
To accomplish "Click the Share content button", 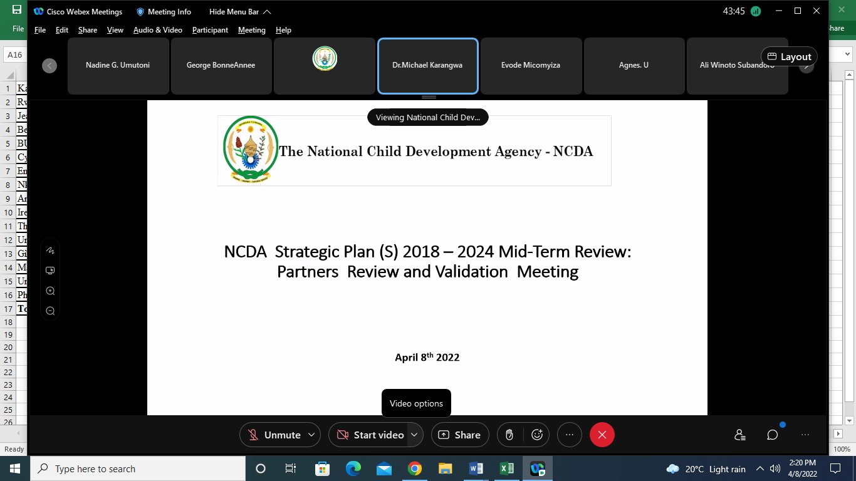I will [460, 434].
